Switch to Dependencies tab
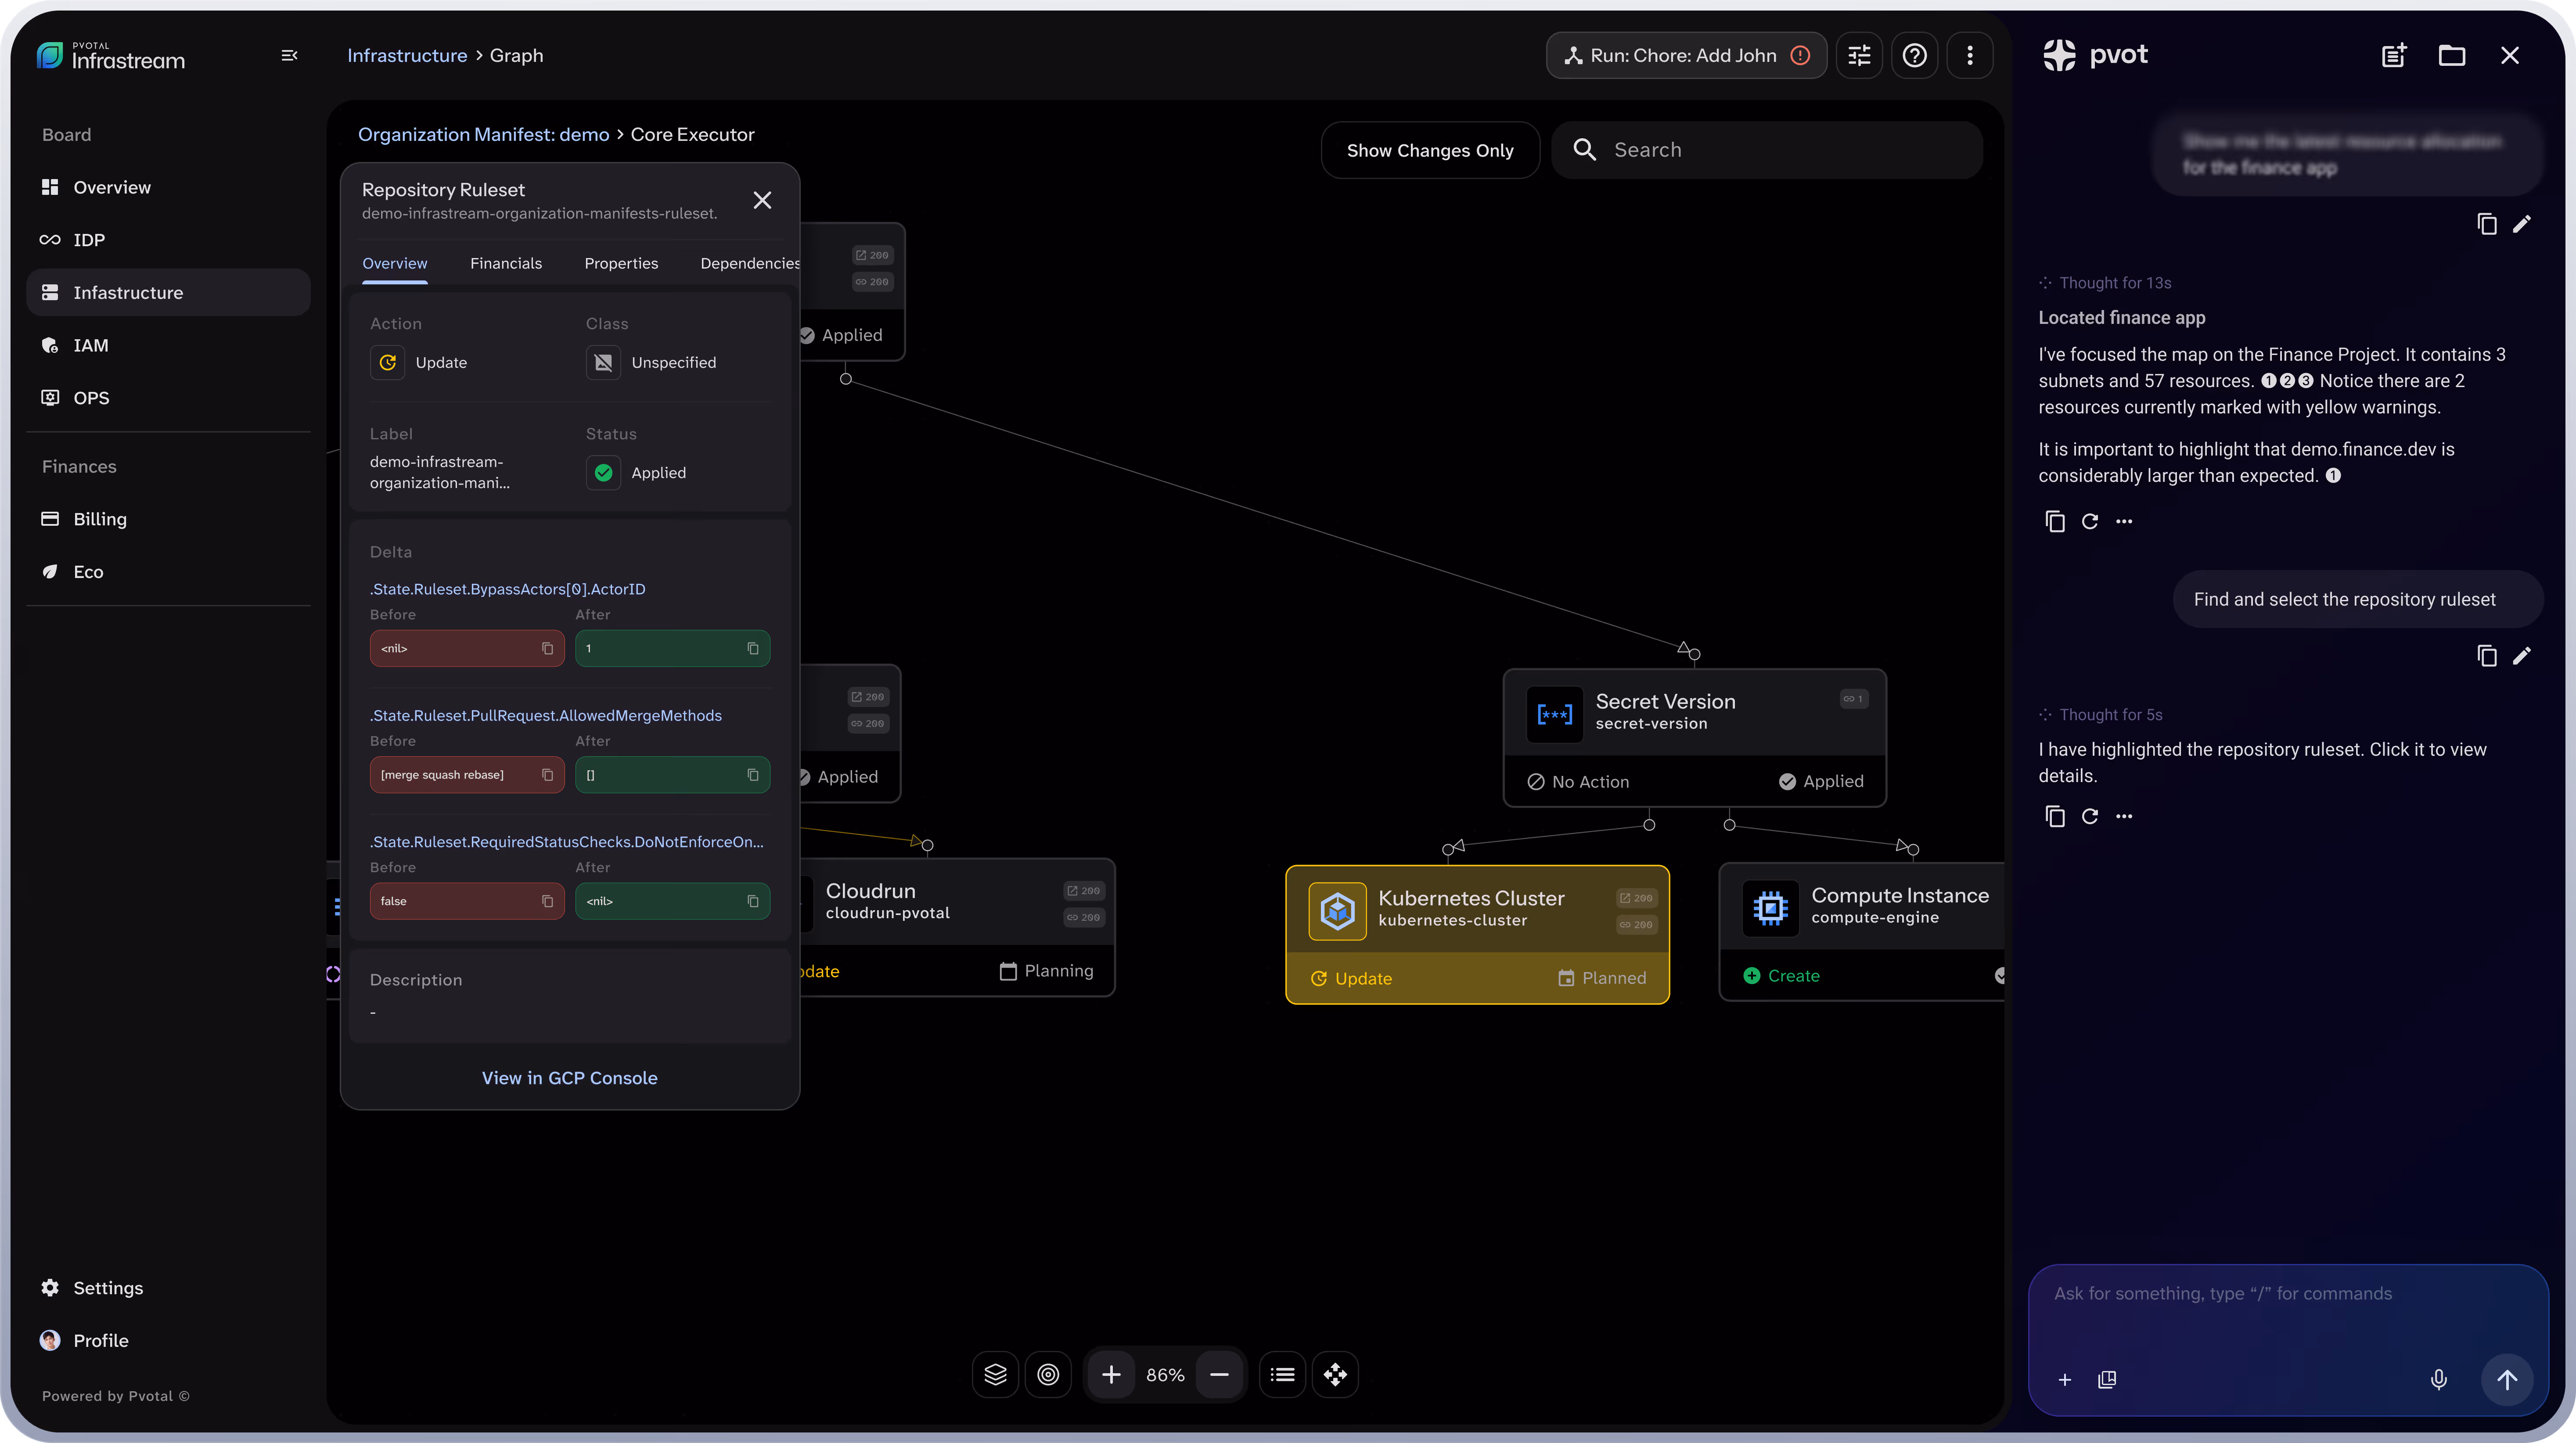This screenshot has height=1443, width=2576. (750, 264)
